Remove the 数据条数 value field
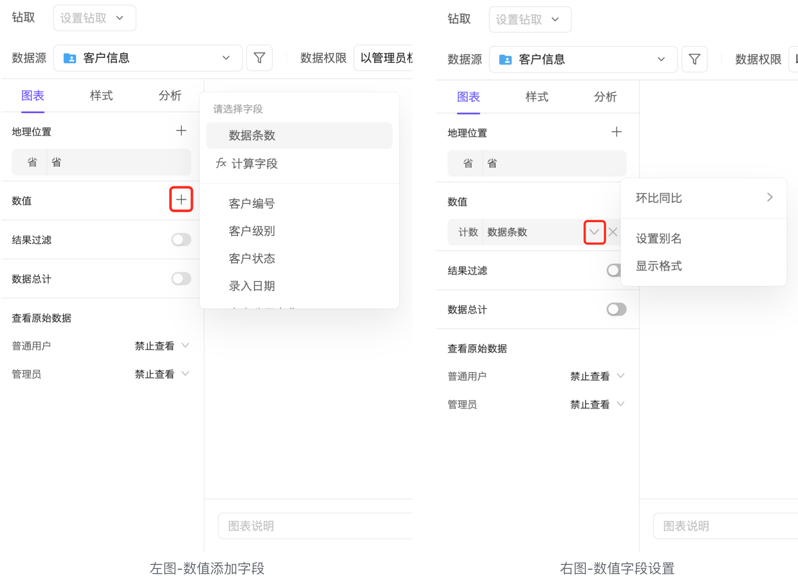 tap(613, 232)
